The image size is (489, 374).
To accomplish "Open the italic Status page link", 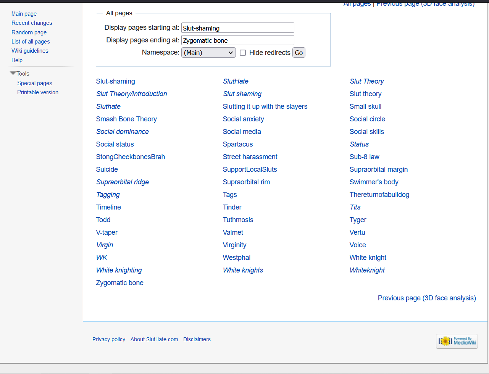I will (x=359, y=144).
